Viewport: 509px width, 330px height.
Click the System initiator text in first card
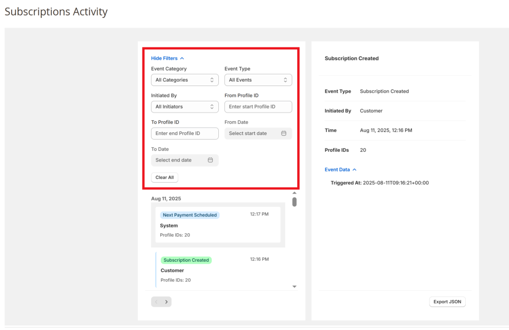[169, 226]
